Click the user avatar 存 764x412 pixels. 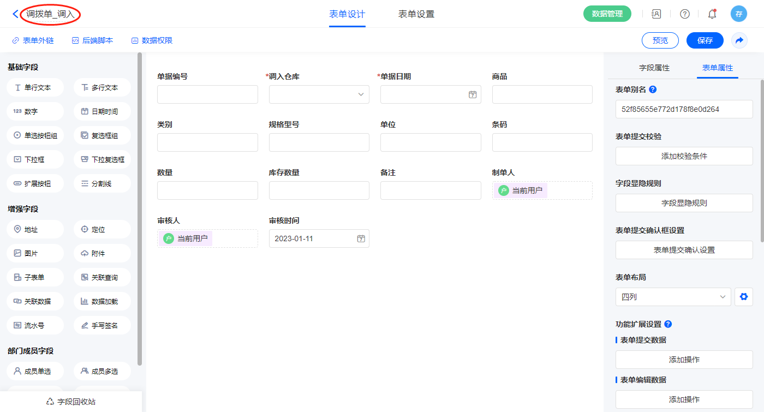[x=738, y=14]
